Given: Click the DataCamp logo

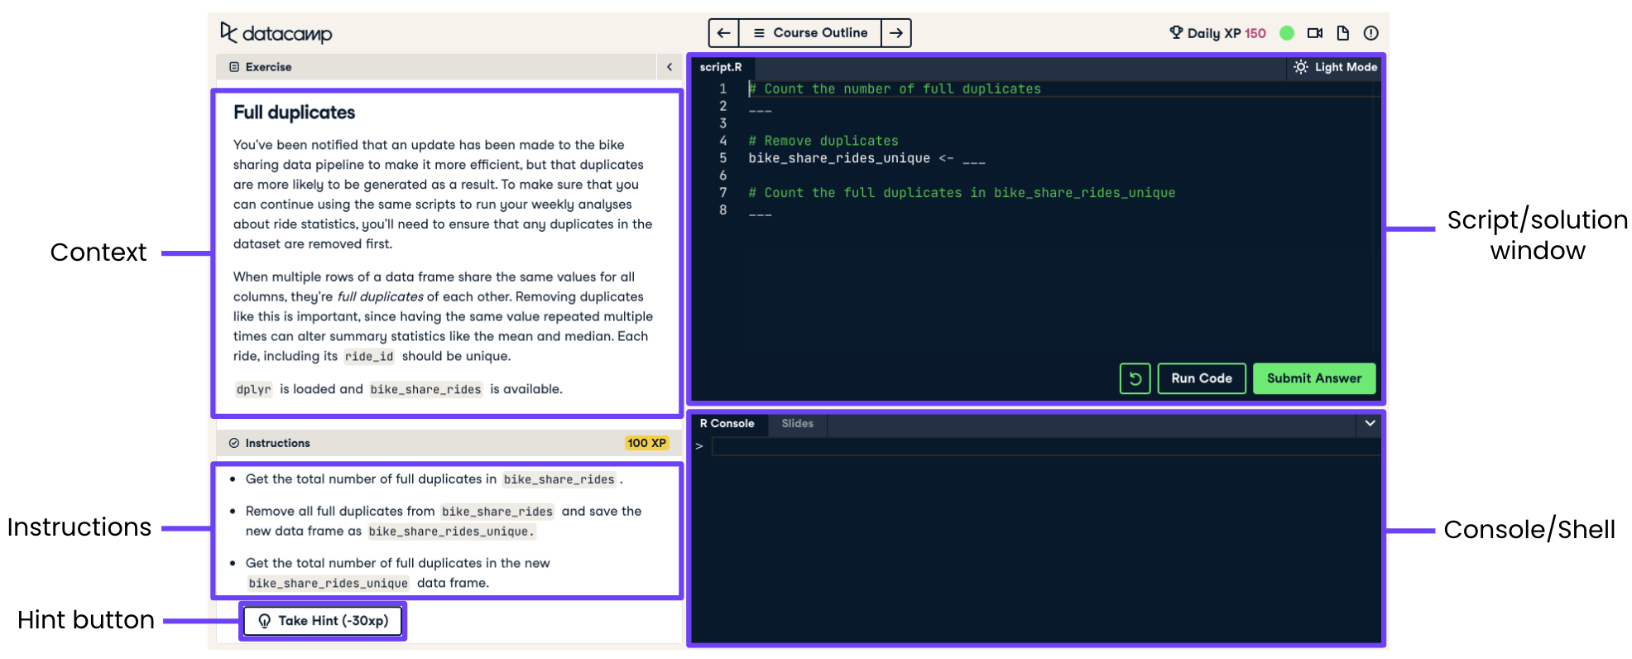Looking at the screenshot, I should (x=276, y=33).
